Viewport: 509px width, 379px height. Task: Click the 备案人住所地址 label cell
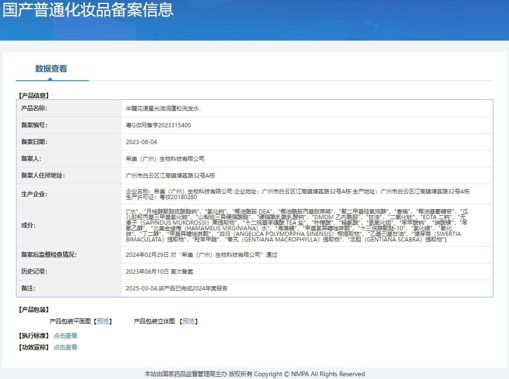[x=69, y=175]
